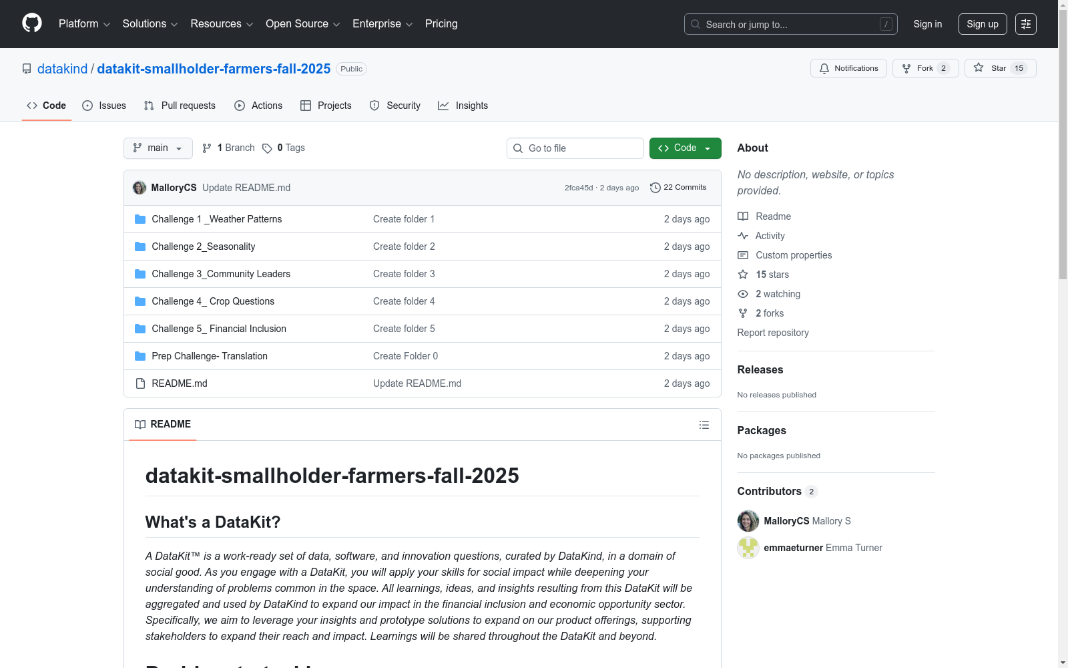Viewport: 1068px width, 668px height.
Task: Click the Custom properties icon in About
Action: pos(743,255)
